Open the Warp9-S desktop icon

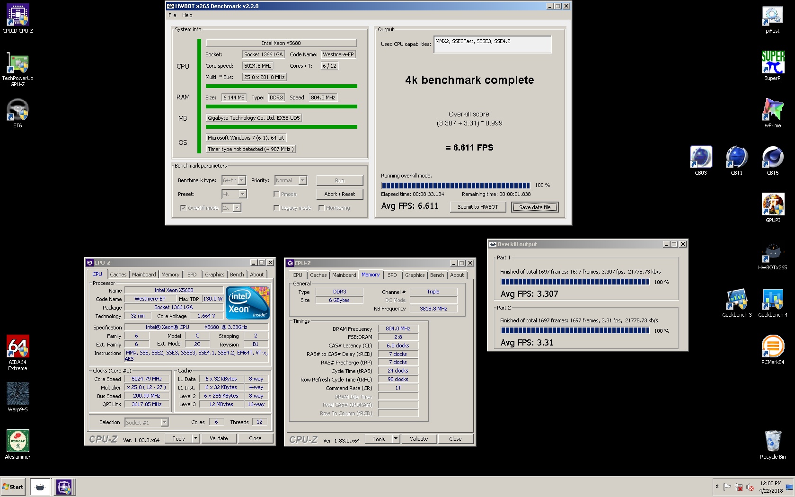click(18, 397)
